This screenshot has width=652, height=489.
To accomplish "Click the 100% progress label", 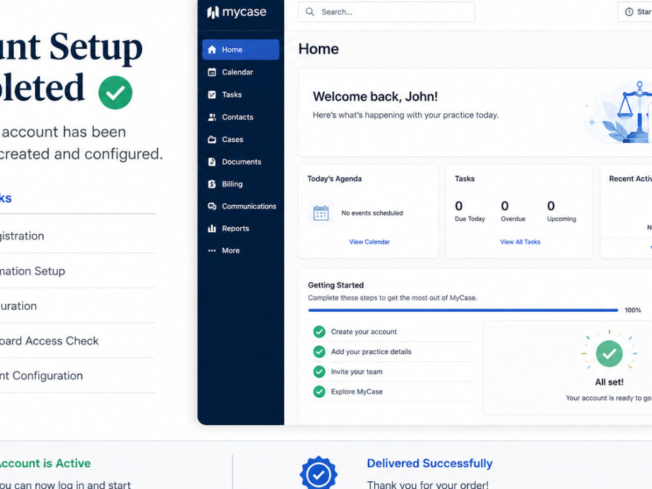I will (633, 310).
